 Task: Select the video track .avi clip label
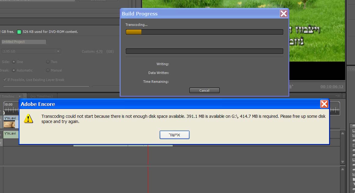click(10, 118)
